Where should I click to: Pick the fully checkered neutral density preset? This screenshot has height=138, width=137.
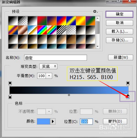(71, 30)
